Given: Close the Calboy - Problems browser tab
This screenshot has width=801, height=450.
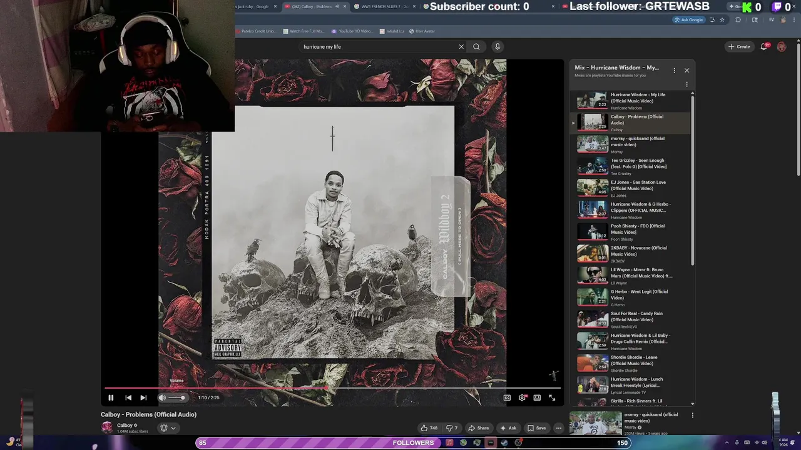Looking at the screenshot, I should 345,6.
